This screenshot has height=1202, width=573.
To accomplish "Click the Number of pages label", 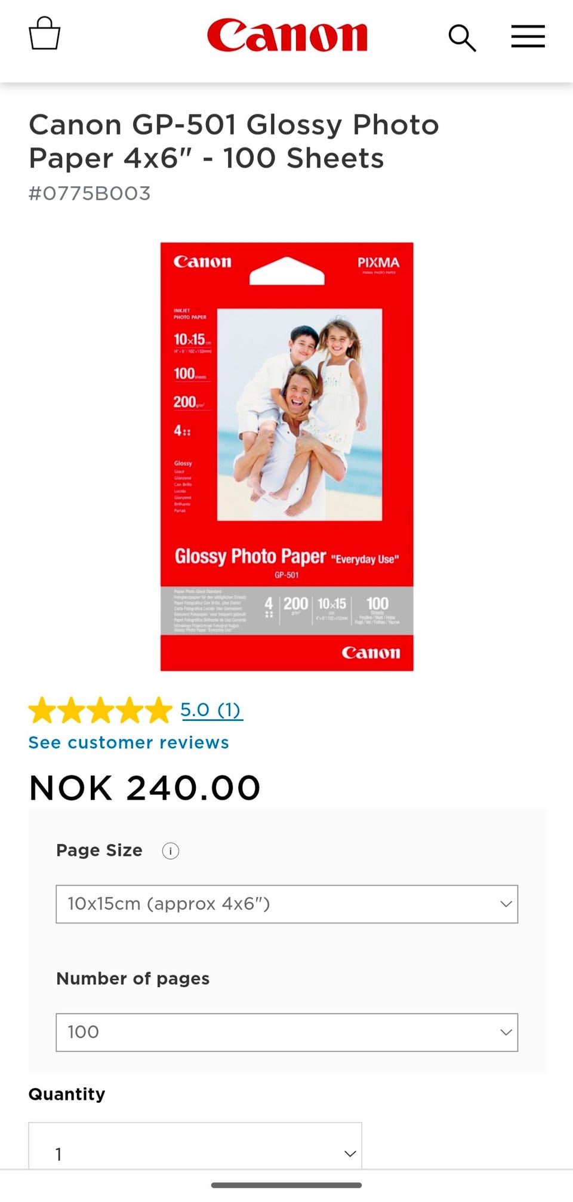I will (x=133, y=979).
